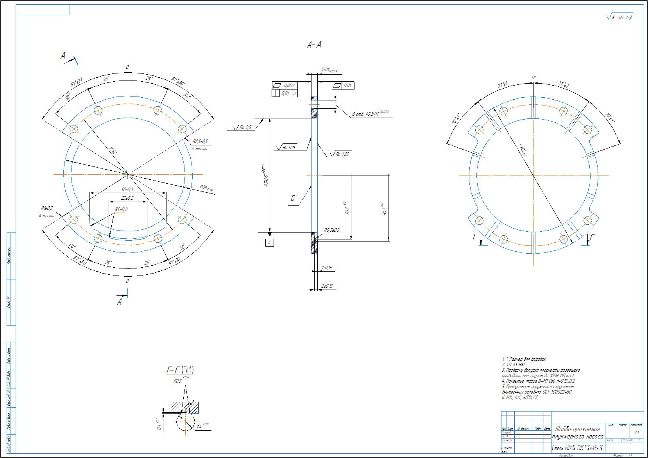648x458 pixels.
Task: Select the "2±0,15" dimension
Action: (327, 286)
